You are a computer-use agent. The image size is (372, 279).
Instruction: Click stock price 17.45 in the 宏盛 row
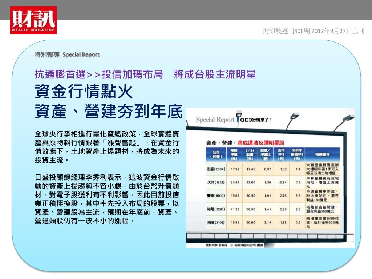(251, 169)
